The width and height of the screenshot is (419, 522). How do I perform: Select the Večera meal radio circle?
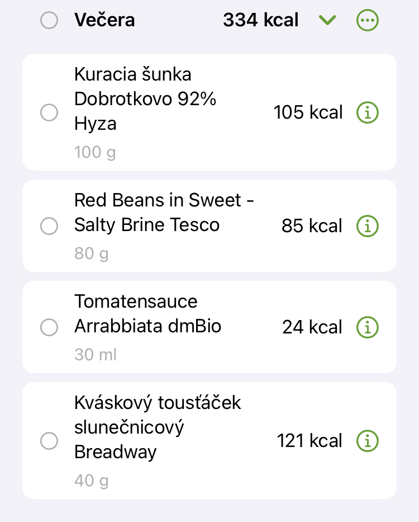tap(49, 21)
